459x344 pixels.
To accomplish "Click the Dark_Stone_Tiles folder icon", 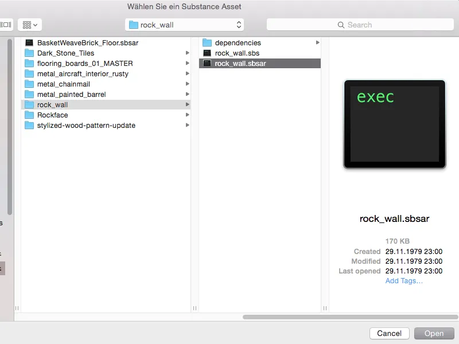I will click(29, 53).
